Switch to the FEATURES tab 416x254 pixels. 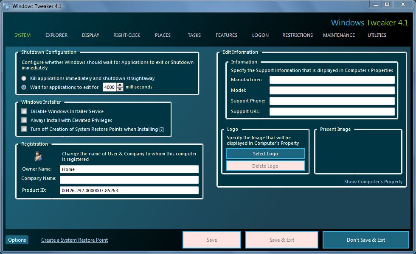pyautogui.click(x=226, y=35)
